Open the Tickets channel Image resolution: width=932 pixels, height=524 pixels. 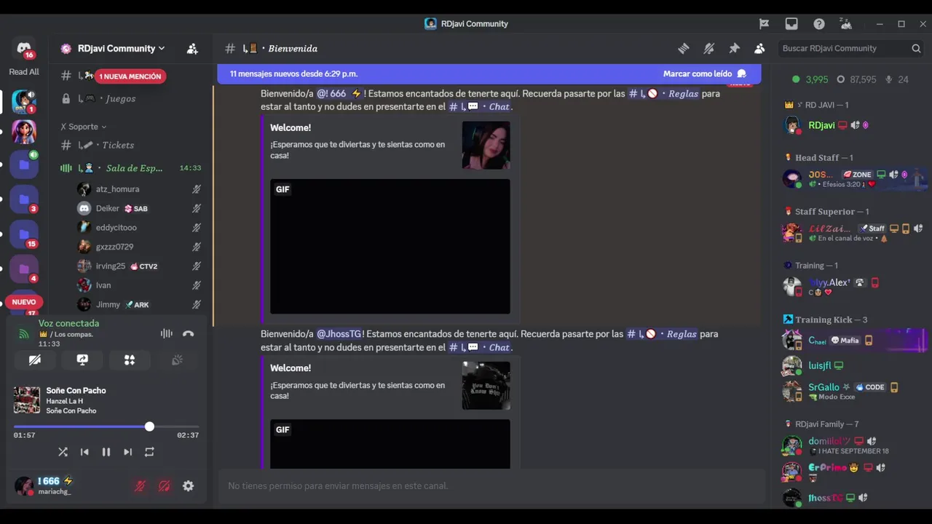(131, 145)
